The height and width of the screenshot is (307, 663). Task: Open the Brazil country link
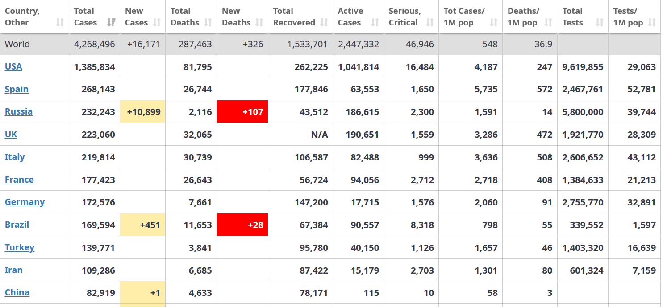[x=17, y=225]
